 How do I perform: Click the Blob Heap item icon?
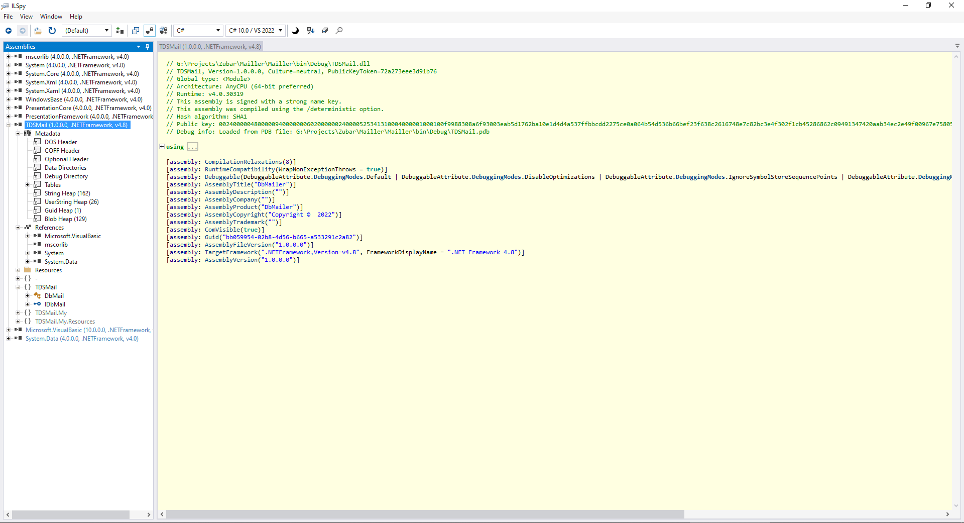[37, 219]
